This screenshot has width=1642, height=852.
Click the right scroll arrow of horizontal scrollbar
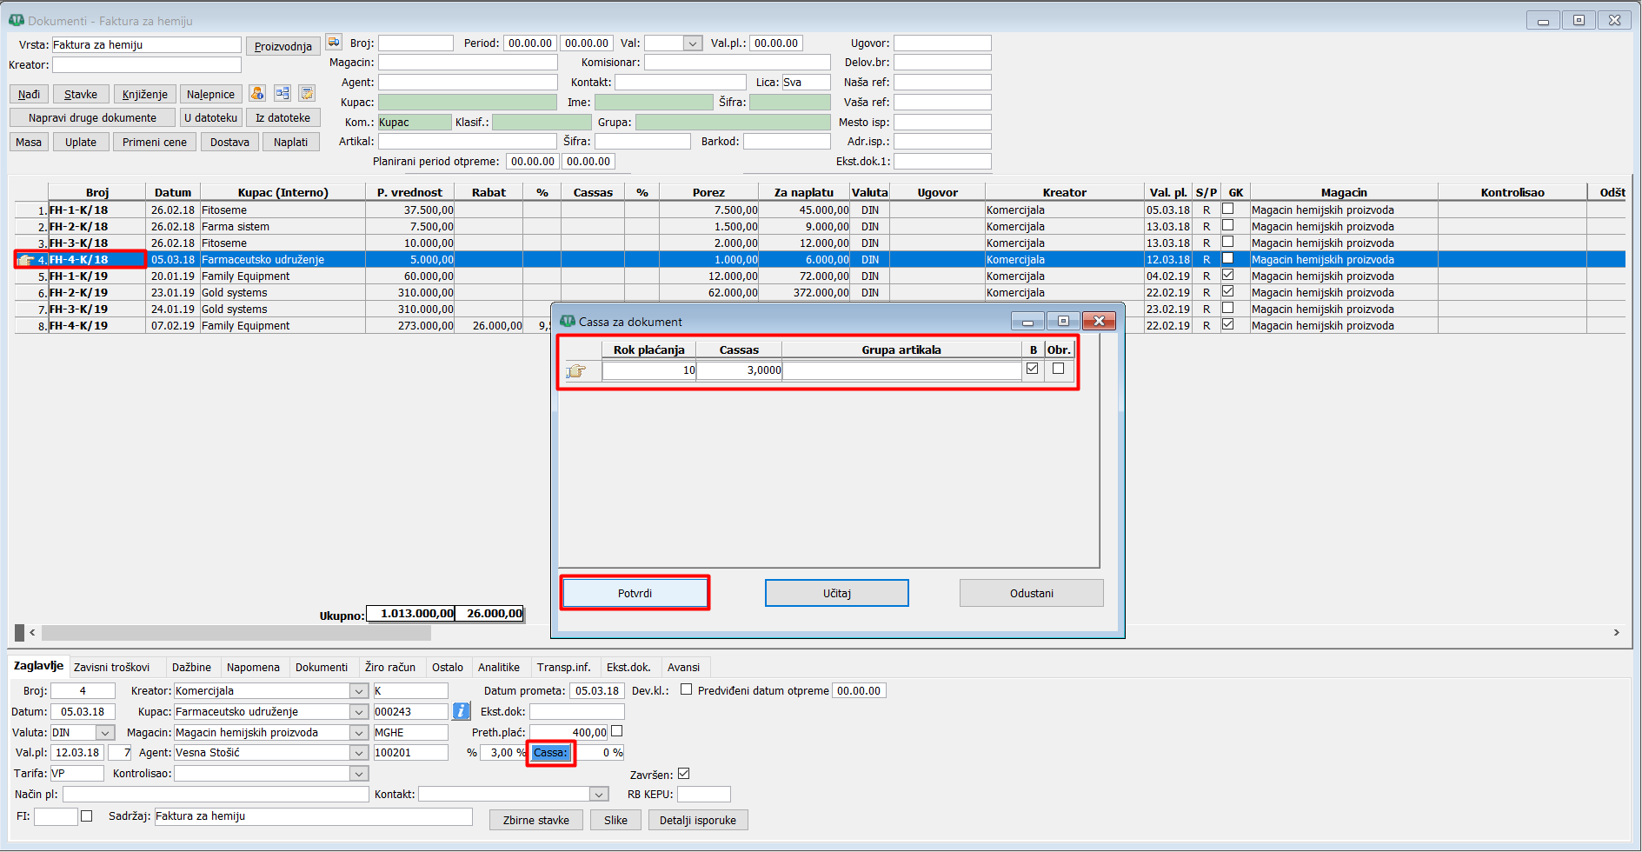1617,633
